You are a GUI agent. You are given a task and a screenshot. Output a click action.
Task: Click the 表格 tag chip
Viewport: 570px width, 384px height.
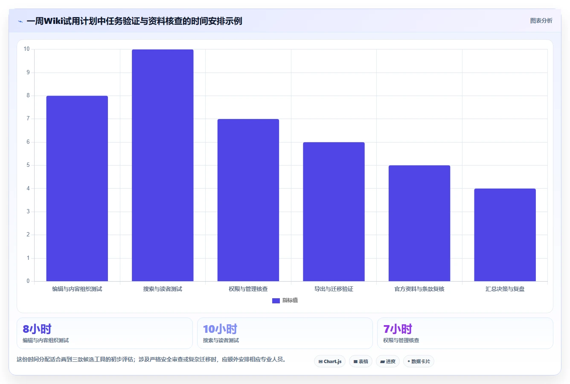(361, 361)
